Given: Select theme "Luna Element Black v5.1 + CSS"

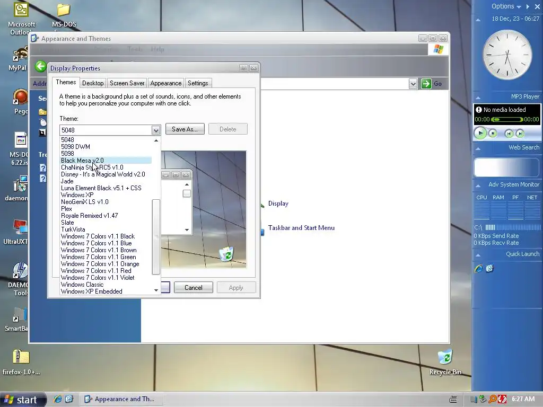Looking at the screenshot, I should (x=106, y=188).
